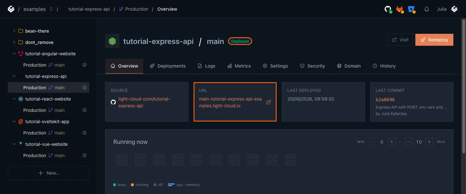Select the green status check for tutorial-vue-website Production
Viewport: 466px width, 194px height.
tap(84, 156)
